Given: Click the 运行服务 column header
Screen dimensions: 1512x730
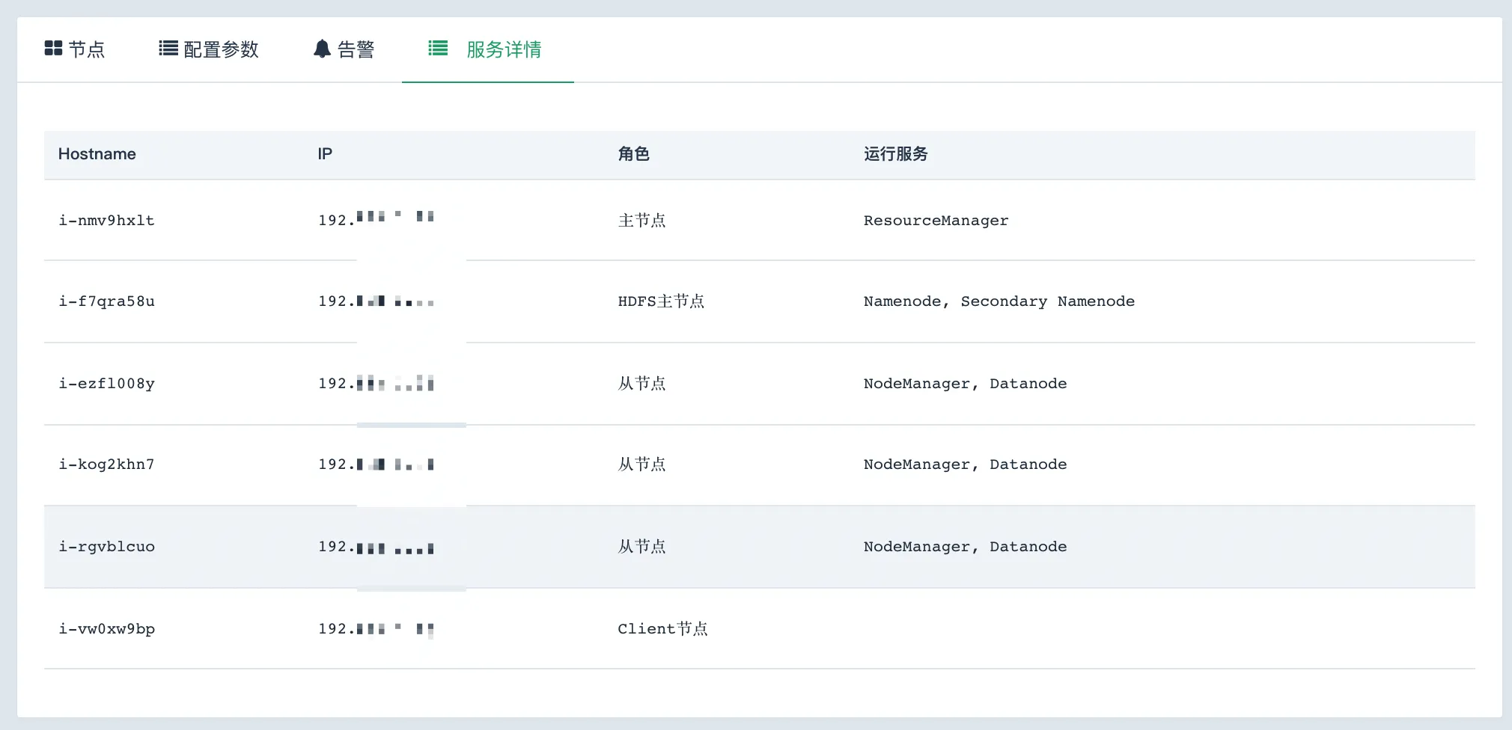Looking at the screenshot, I should (x=895, y=154).
